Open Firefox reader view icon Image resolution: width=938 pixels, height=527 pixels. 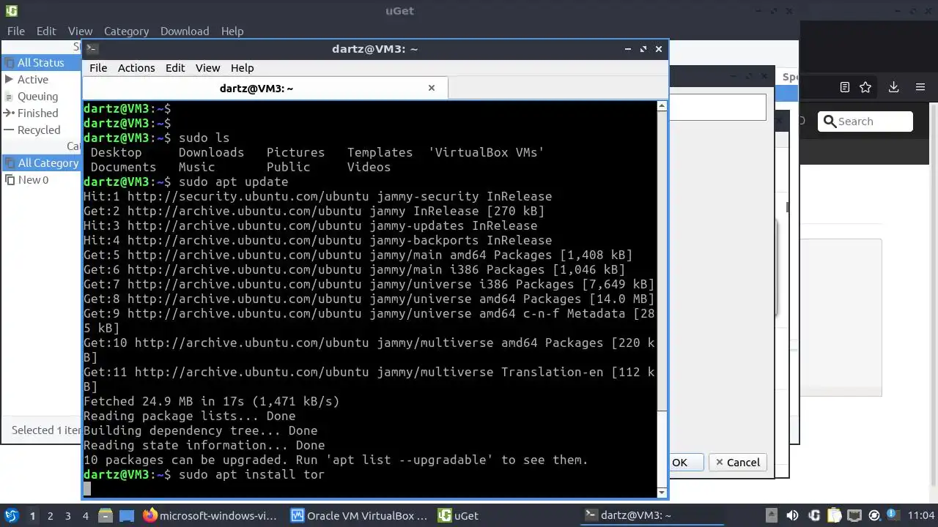[844, 87]
